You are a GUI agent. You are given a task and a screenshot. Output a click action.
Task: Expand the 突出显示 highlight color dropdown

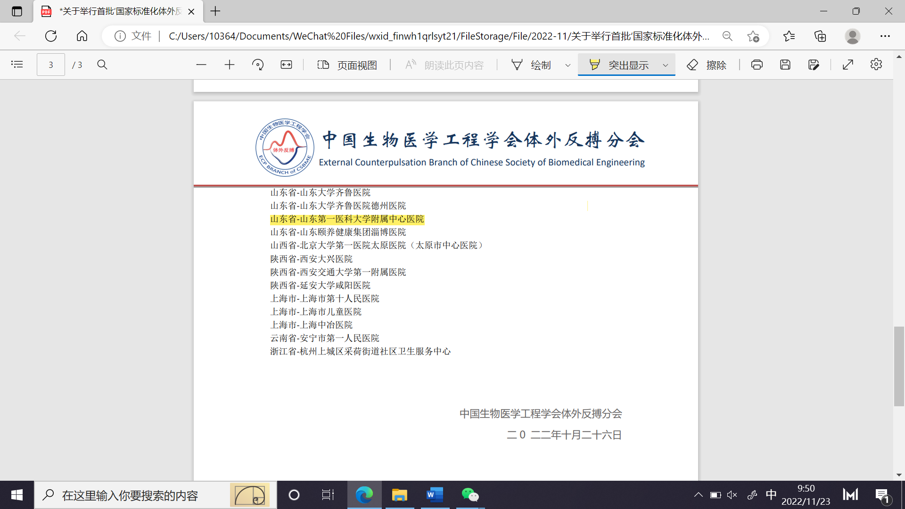pos(666,66)
